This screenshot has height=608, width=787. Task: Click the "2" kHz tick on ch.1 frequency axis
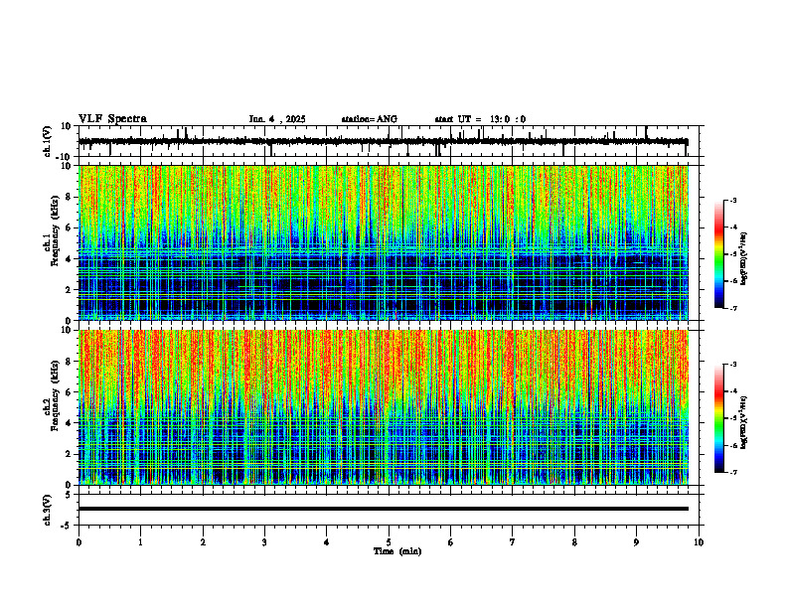(69, 290)
